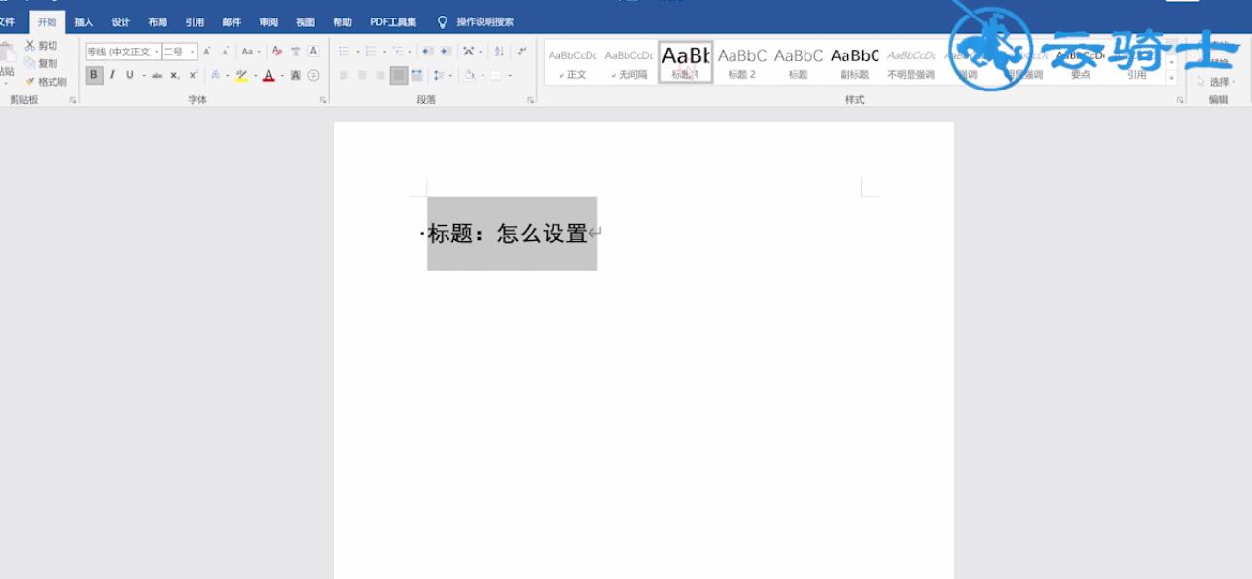This screenshot has height=579, width=1252.
Task: Open highlight color dropdown arrow
Action: click(255, 75)
